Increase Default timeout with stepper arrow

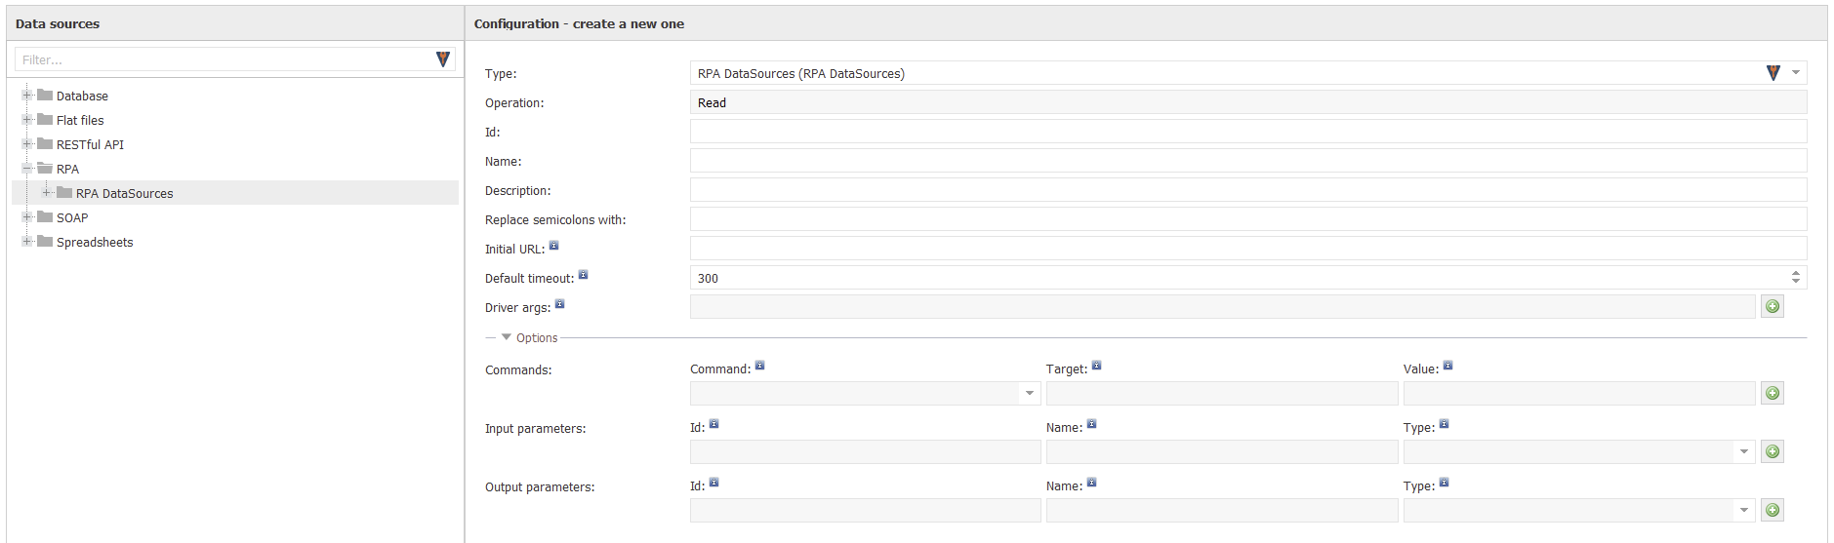coord(1796,273)
